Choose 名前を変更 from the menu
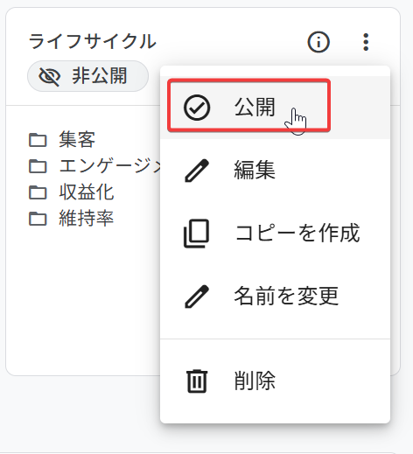This screenshot has height=454, width=413. coord(275,297)
